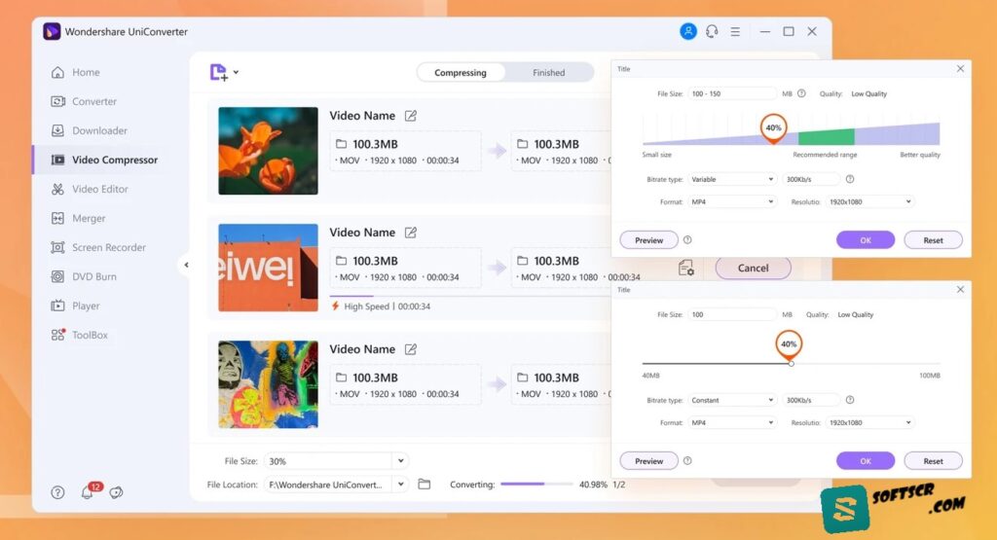Image resolution: width=997 pixels, height=540 pixels.
Task: Click Reset in the lower dialog
Action: coord(933,461)
